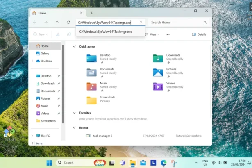
Task: Select the Desktop folder icon in Quick access
Action: tap(92, 59)
